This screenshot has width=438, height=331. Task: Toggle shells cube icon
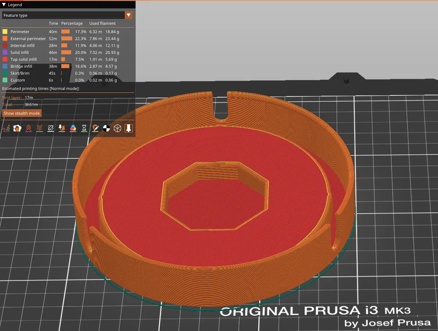point(117,128)
